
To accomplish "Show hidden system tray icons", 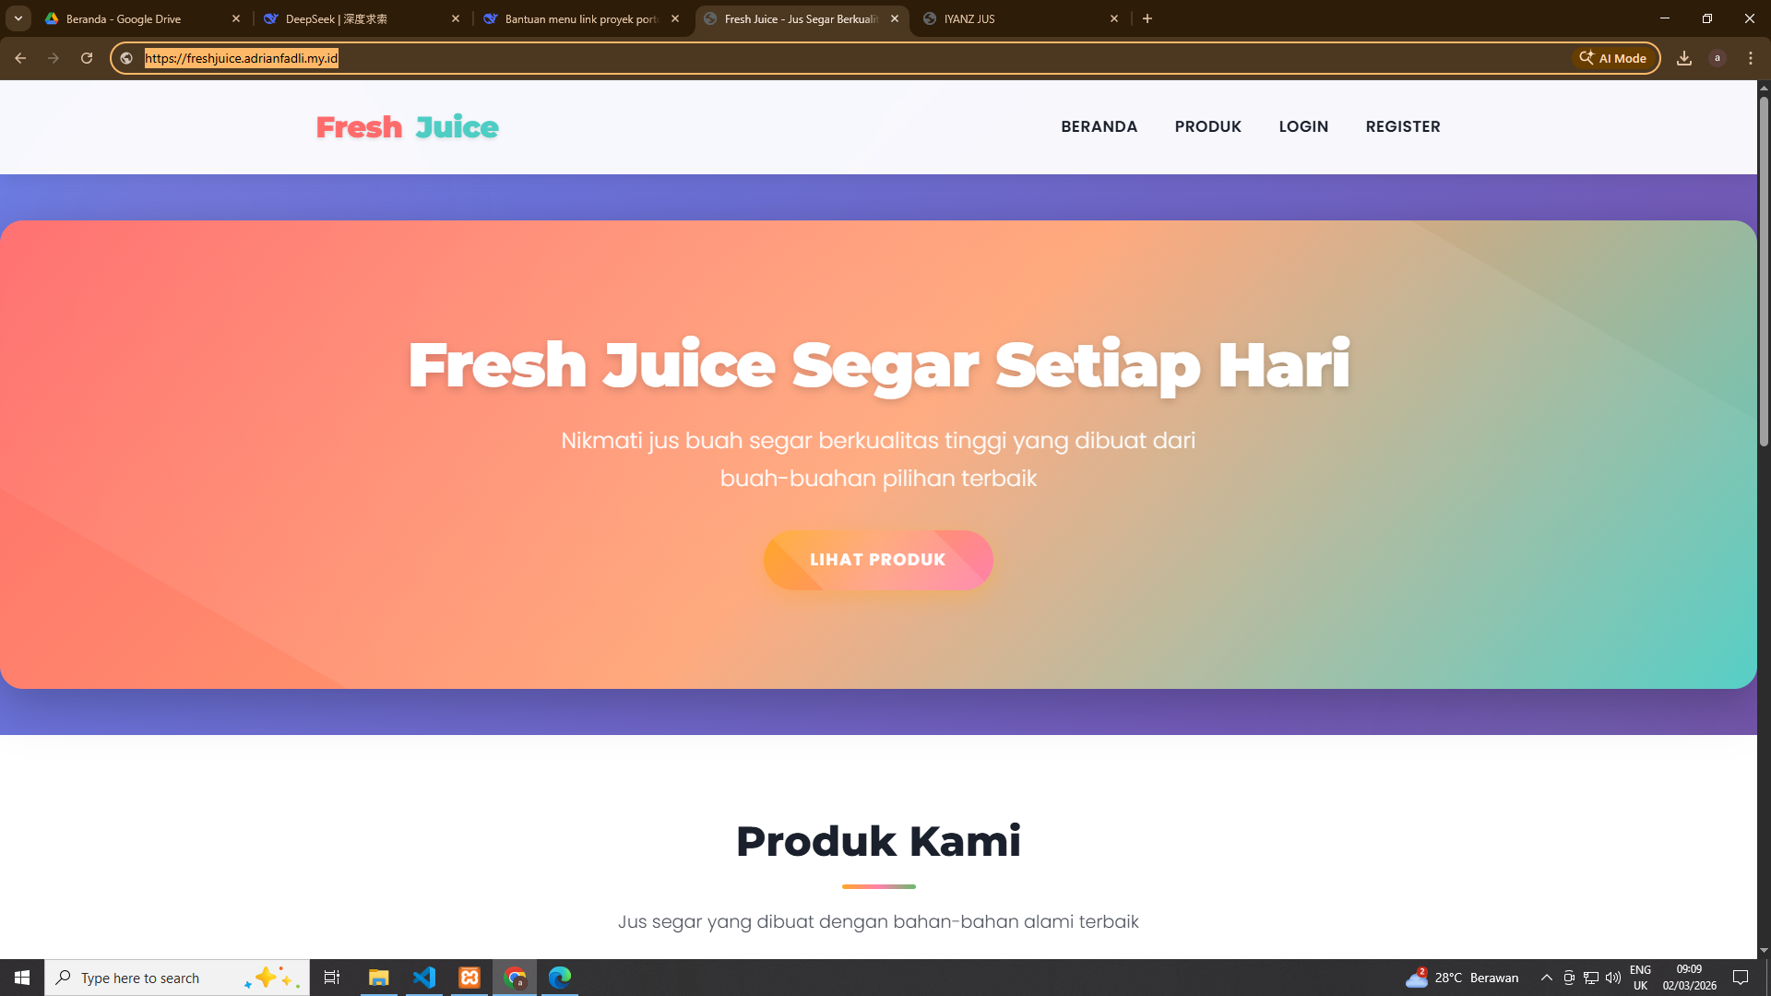I will (x=1547, y=978).
